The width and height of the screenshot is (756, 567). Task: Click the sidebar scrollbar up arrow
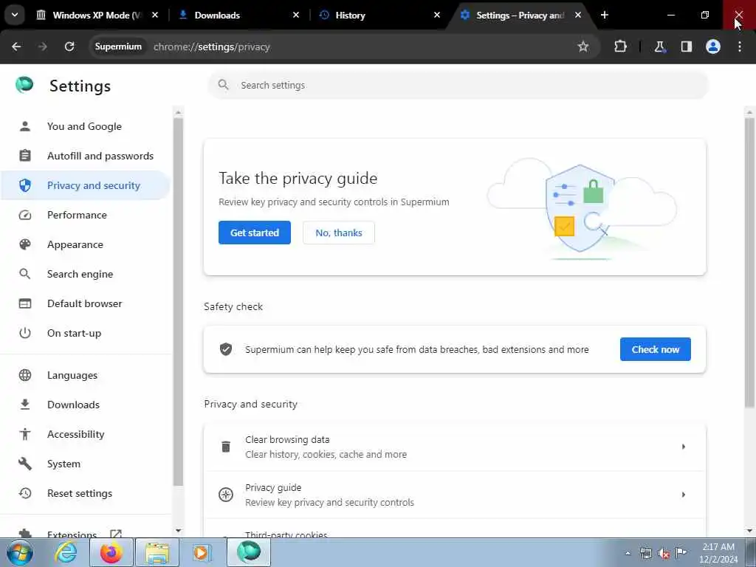179,112
